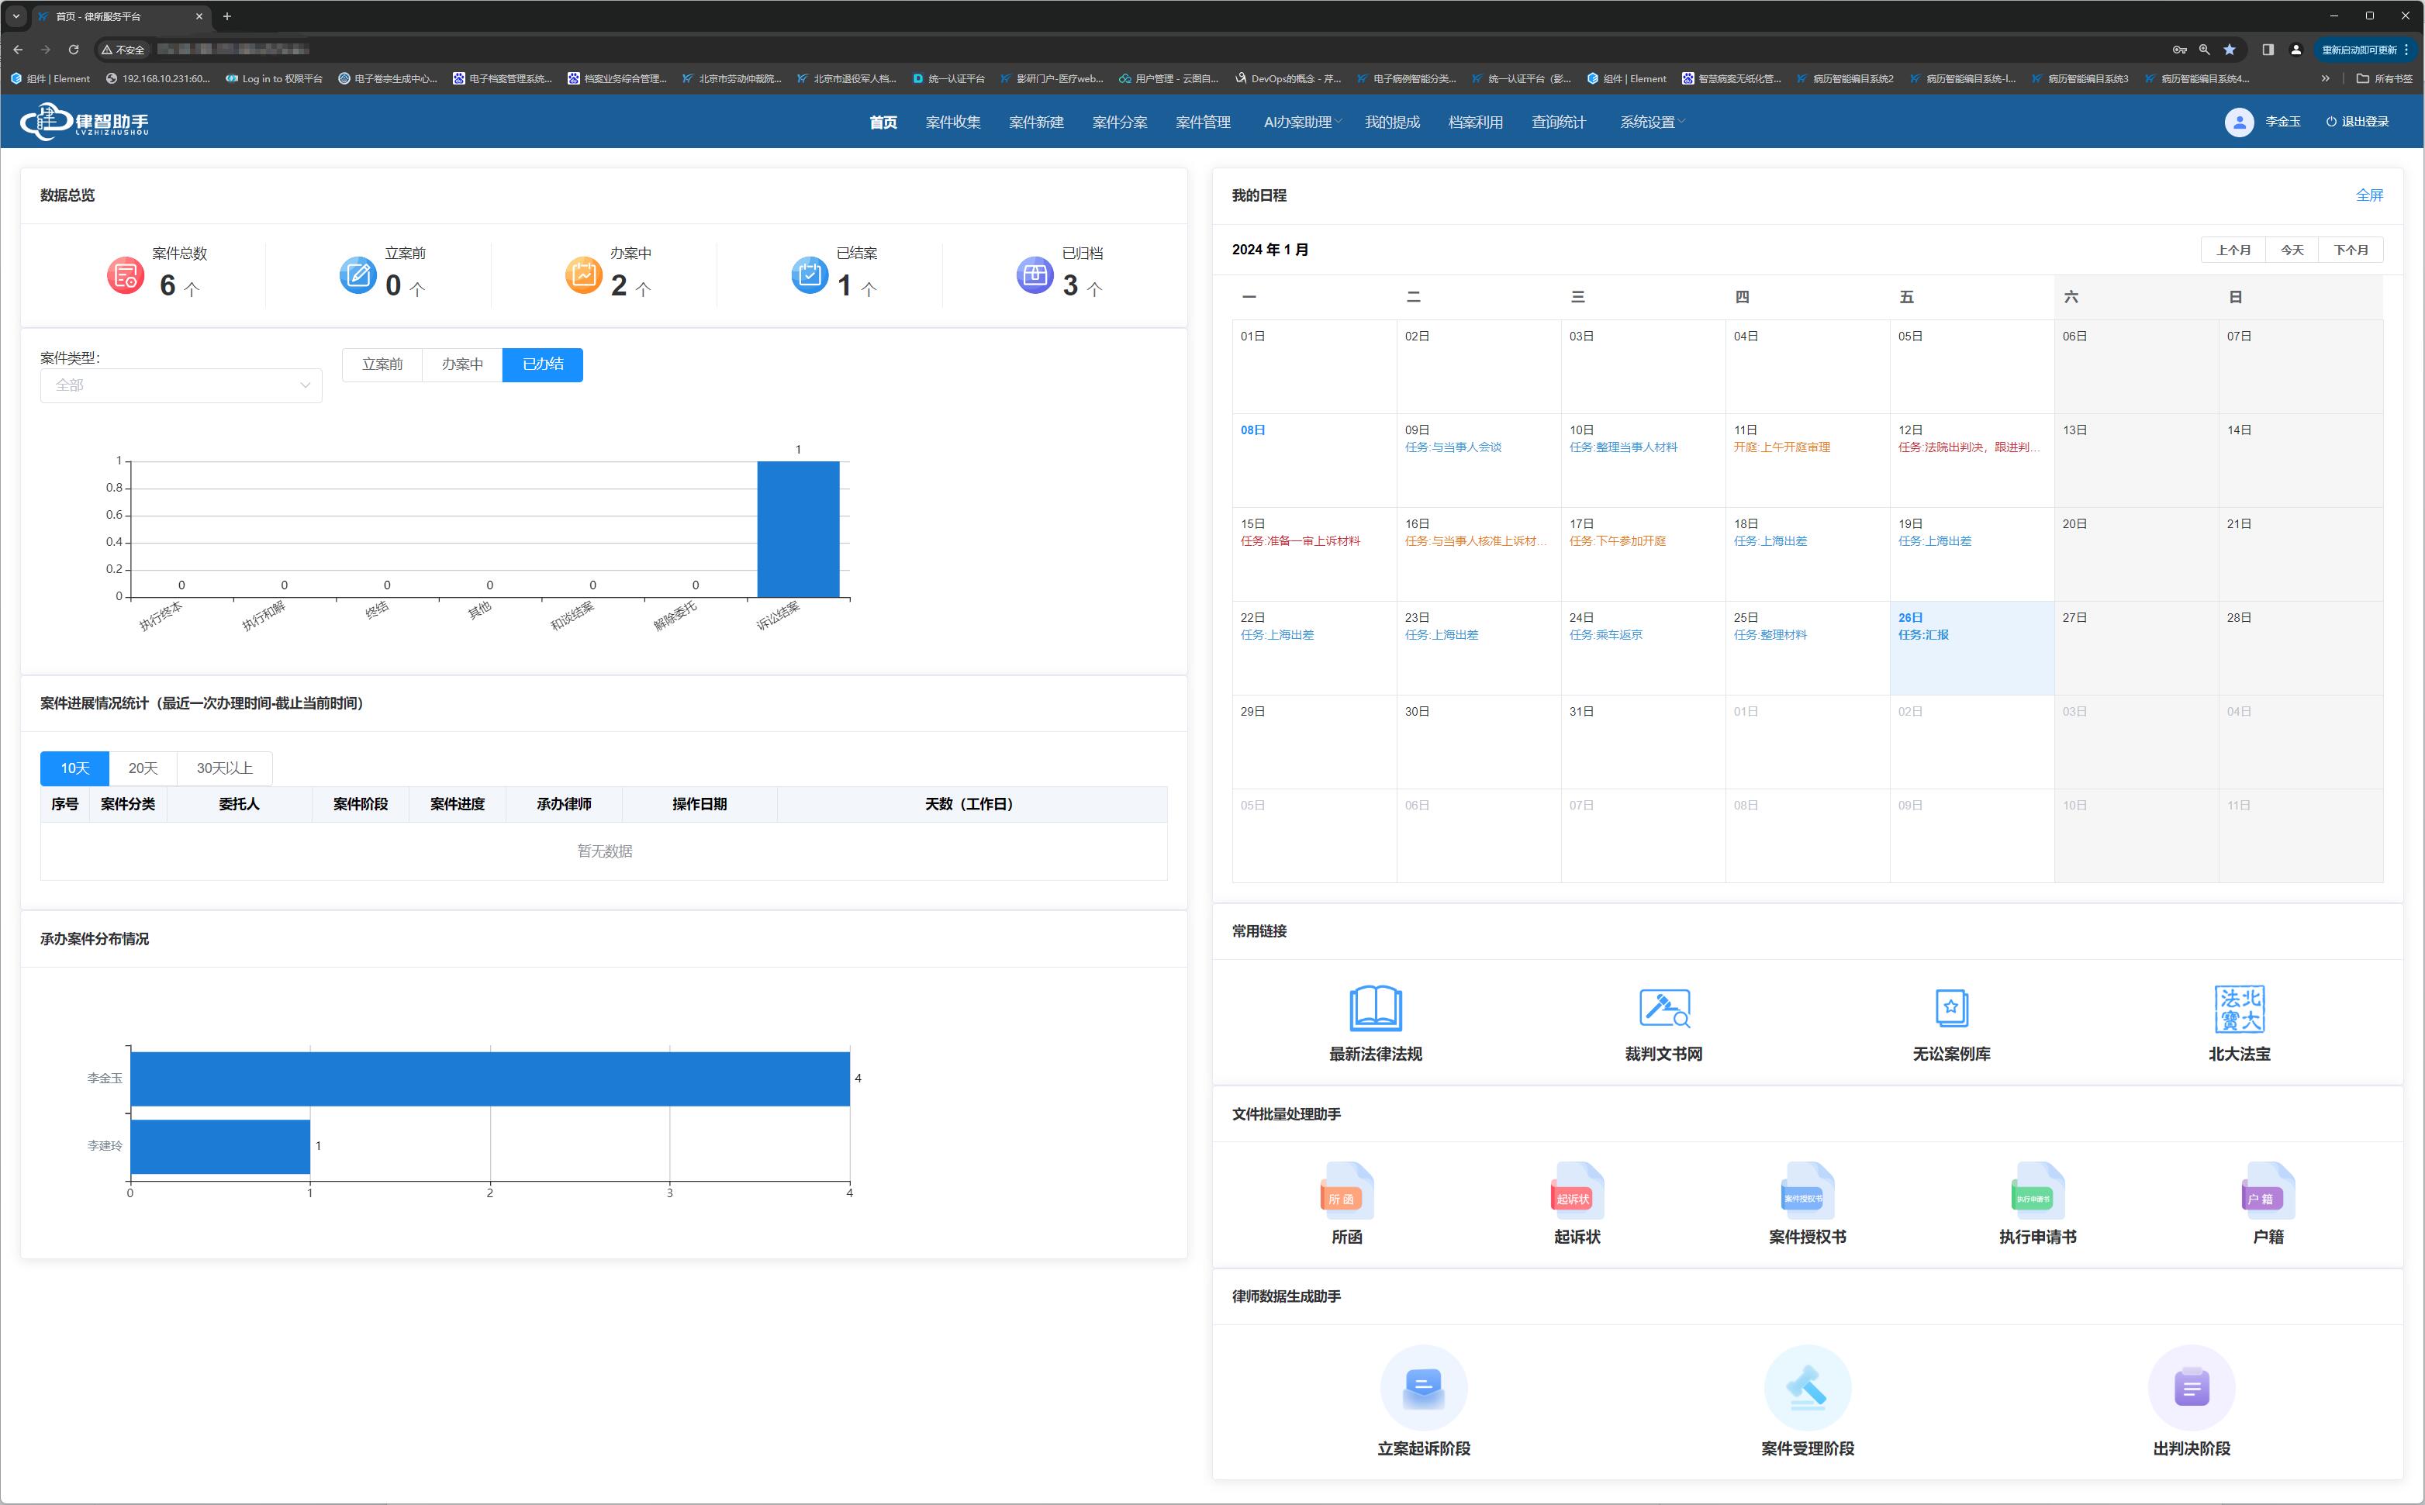Screen dimensions: 2425x1505
Task: Open the 案件类型 全部 dropdown
Action: 181,385
